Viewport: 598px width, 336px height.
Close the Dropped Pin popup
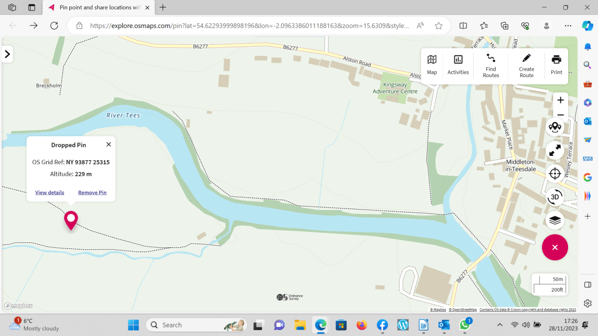point(109,144)
